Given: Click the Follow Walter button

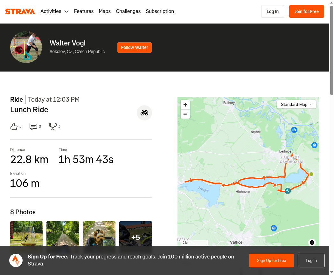Looking at the screenshot, I should tap(135, 47).
